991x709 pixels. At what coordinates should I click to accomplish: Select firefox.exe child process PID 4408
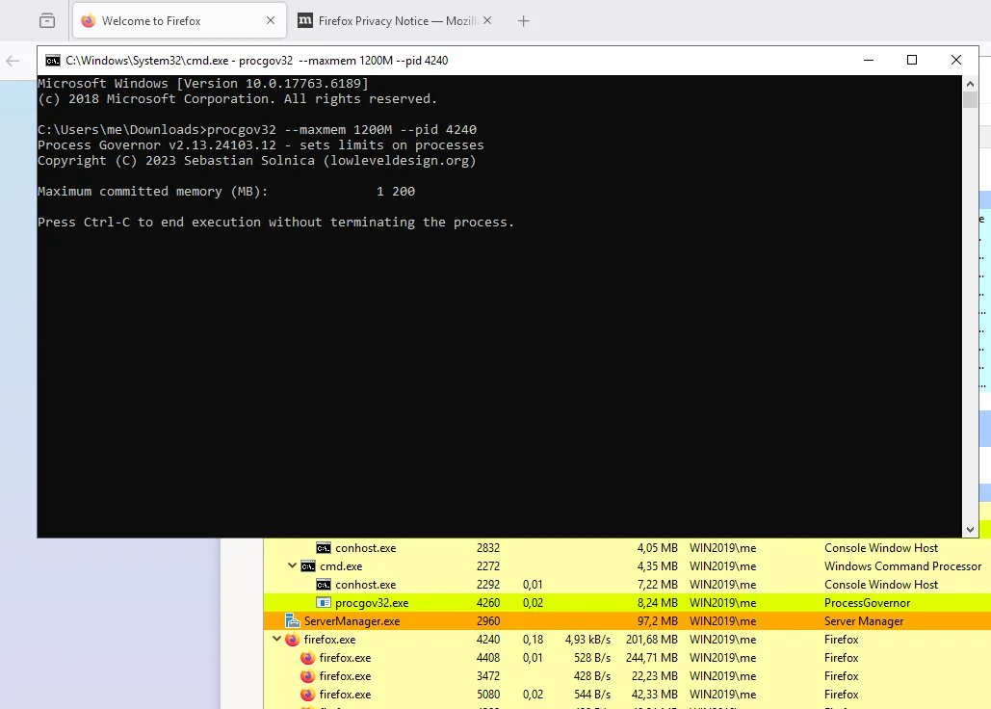(627, 658)
